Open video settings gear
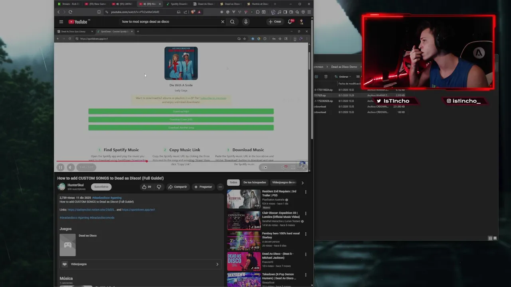The width and height of the screenshot is (511, 287). pyautogui.click(x=284, y=167)
